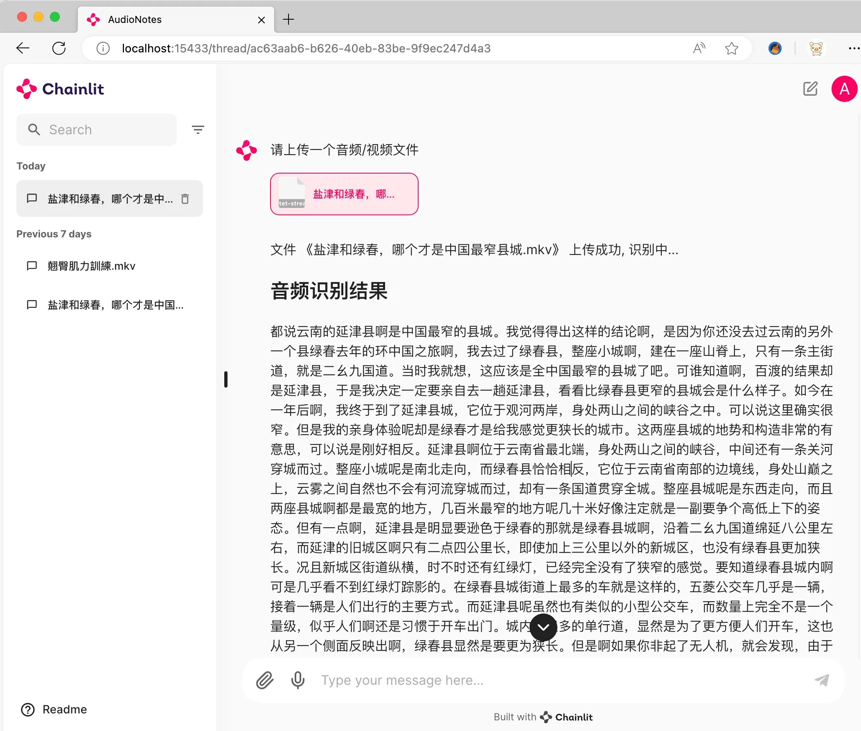The height and width of the screenshot is (731, 861).
Task: Toggle the browser favorites star
Action: coord(732,48)
